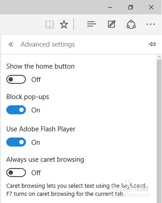
Task: Enable Always use caret browsing toggle
Action: 16,173
